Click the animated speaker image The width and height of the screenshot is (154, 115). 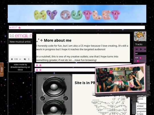click(x=54, y=94)
